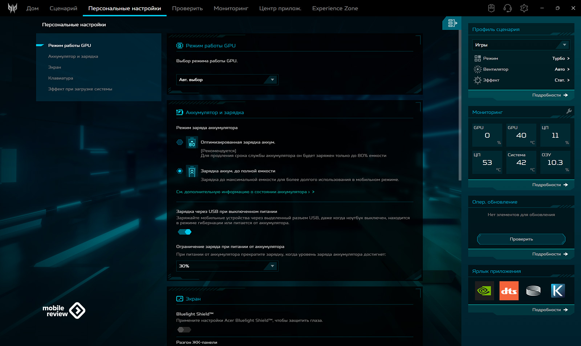Click the headset support icon
The height and width of the screenshot is (346, 581).
[x=508, y=8]
